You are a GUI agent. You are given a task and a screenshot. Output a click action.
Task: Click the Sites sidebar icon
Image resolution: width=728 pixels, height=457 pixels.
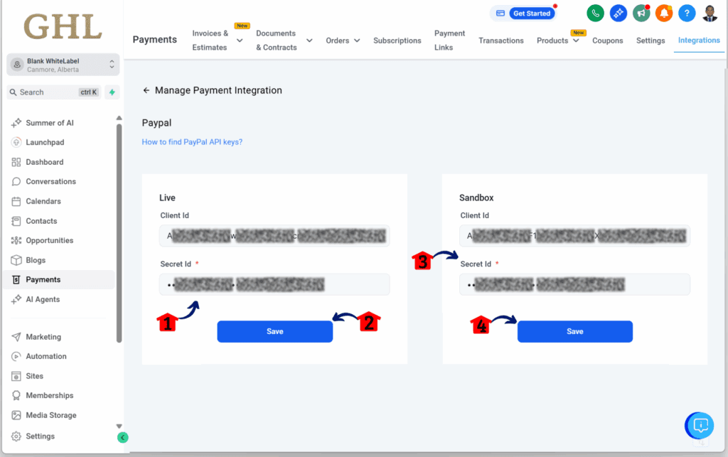pos(16,376)
